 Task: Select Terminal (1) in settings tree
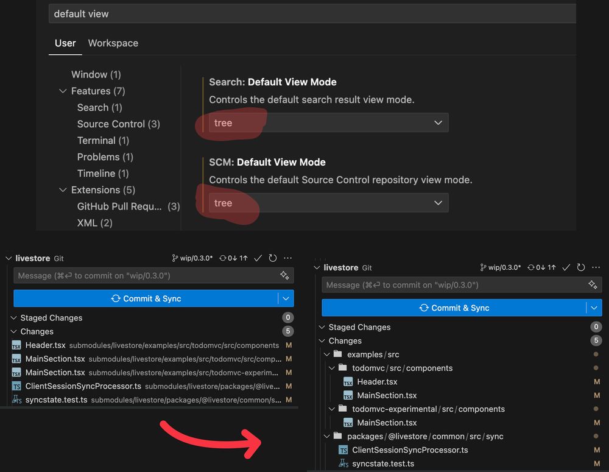pos(103,140)
